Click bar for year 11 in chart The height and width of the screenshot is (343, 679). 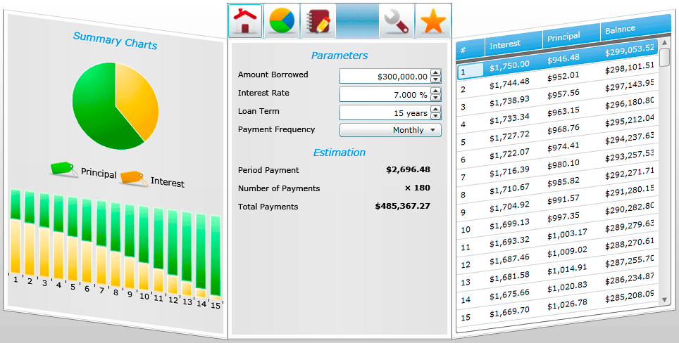pyautogui.click(x=158, y=250)
